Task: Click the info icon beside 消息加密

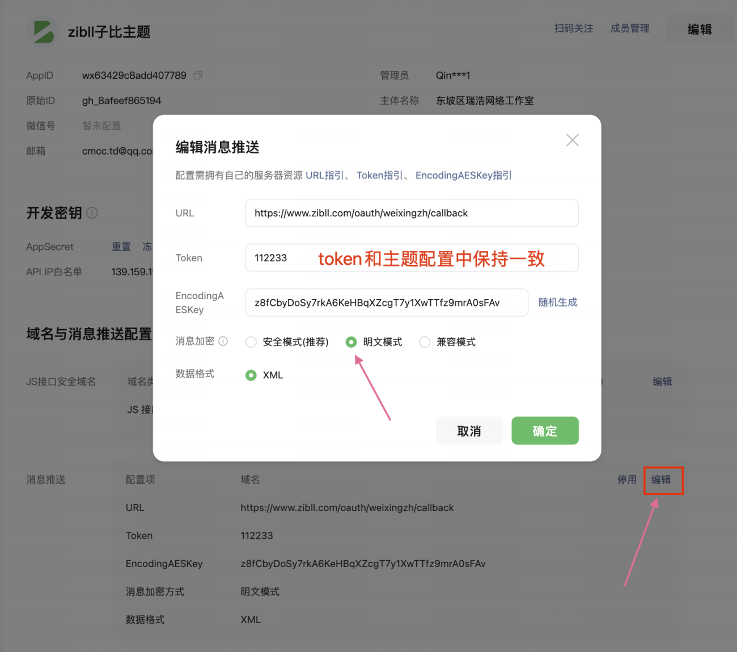Action: (x=223, y=341)
